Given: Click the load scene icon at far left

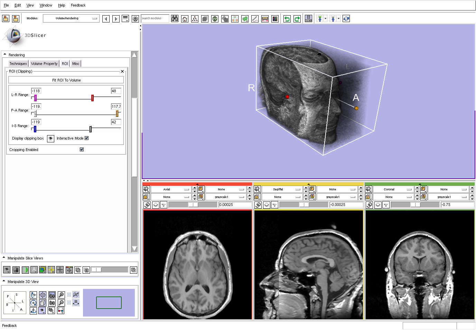Looking at the screenshot, I should pos(6,19).
